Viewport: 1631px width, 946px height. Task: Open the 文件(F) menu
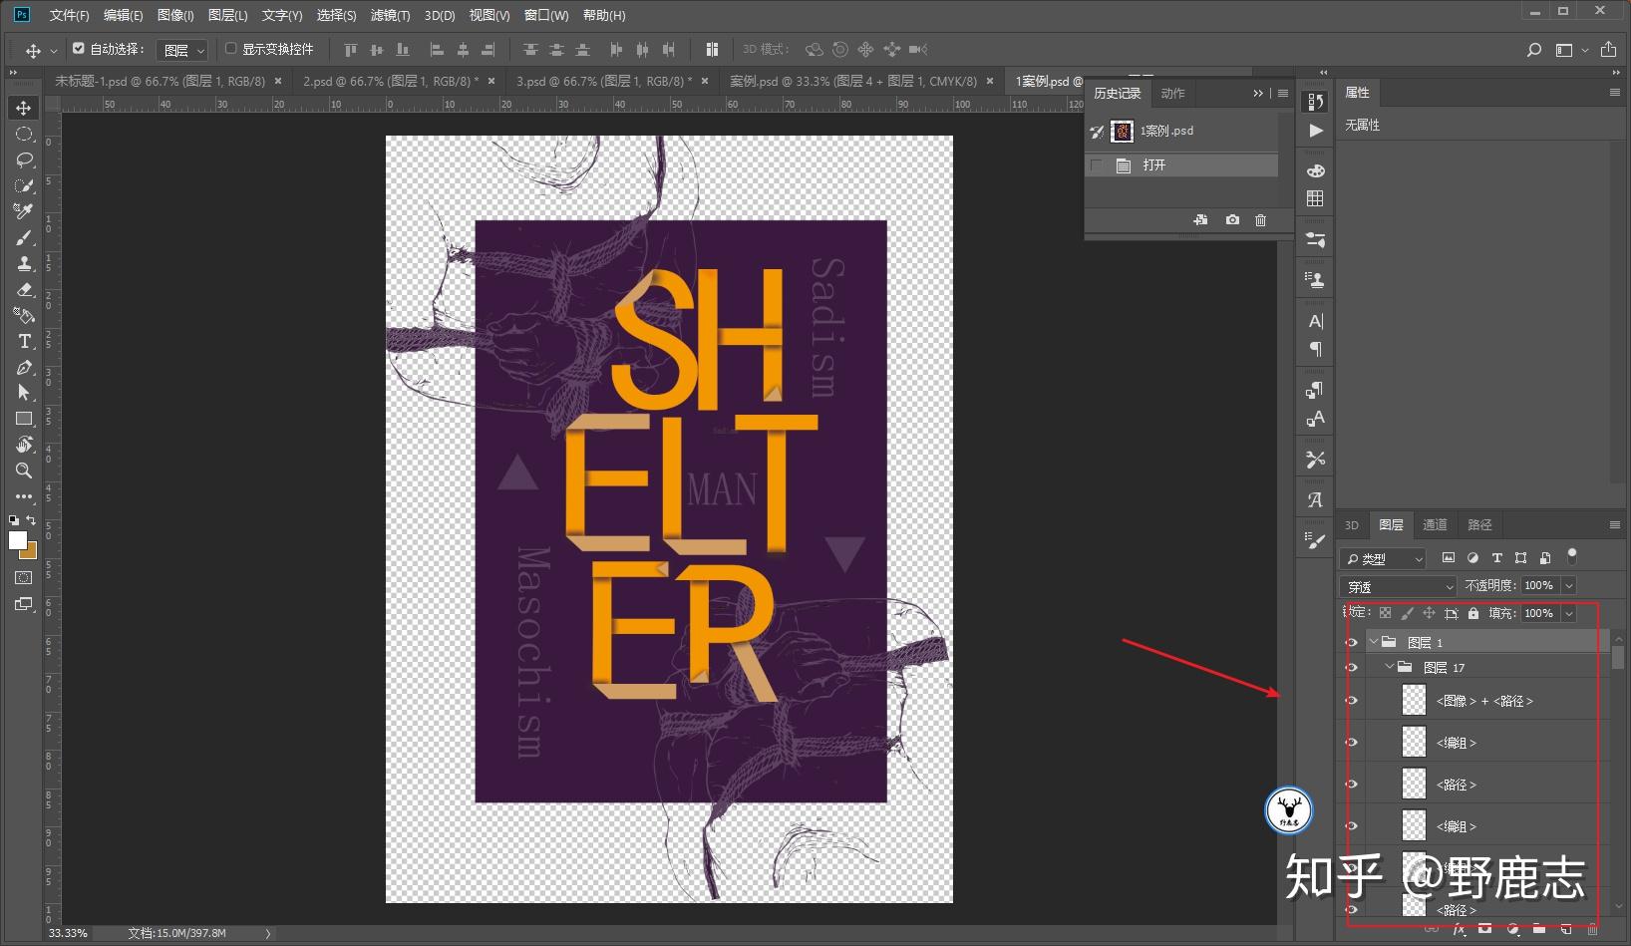(x=70, y=15)
